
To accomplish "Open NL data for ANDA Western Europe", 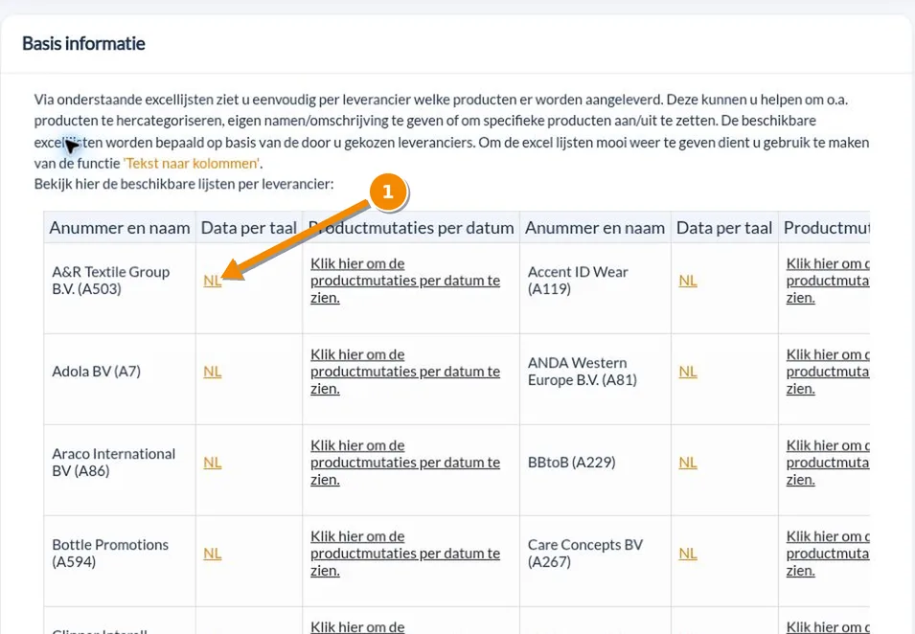I will tap(688, 372).
